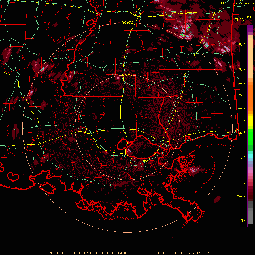This screenshot has width=255, height=255.
Task: Click the bright green color bar segment
Action: 250,137
